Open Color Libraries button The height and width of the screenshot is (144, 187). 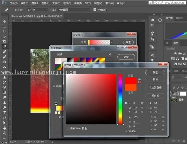coord(155,96)
